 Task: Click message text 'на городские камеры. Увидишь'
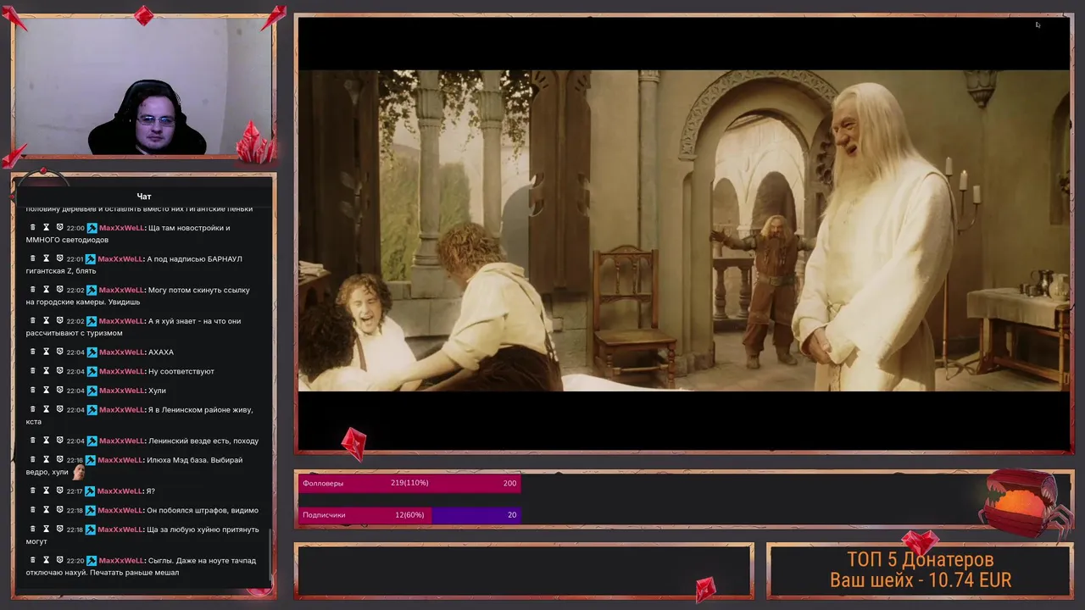coord(83,302)
